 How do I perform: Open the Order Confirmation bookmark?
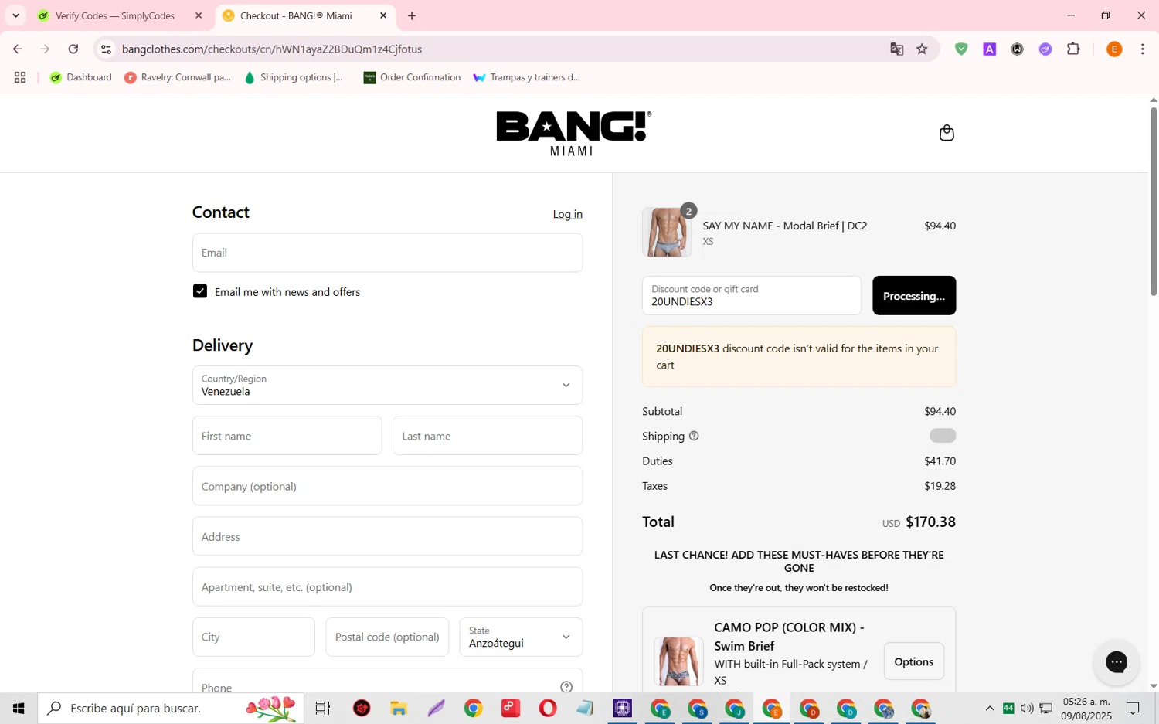pos(412,77)
